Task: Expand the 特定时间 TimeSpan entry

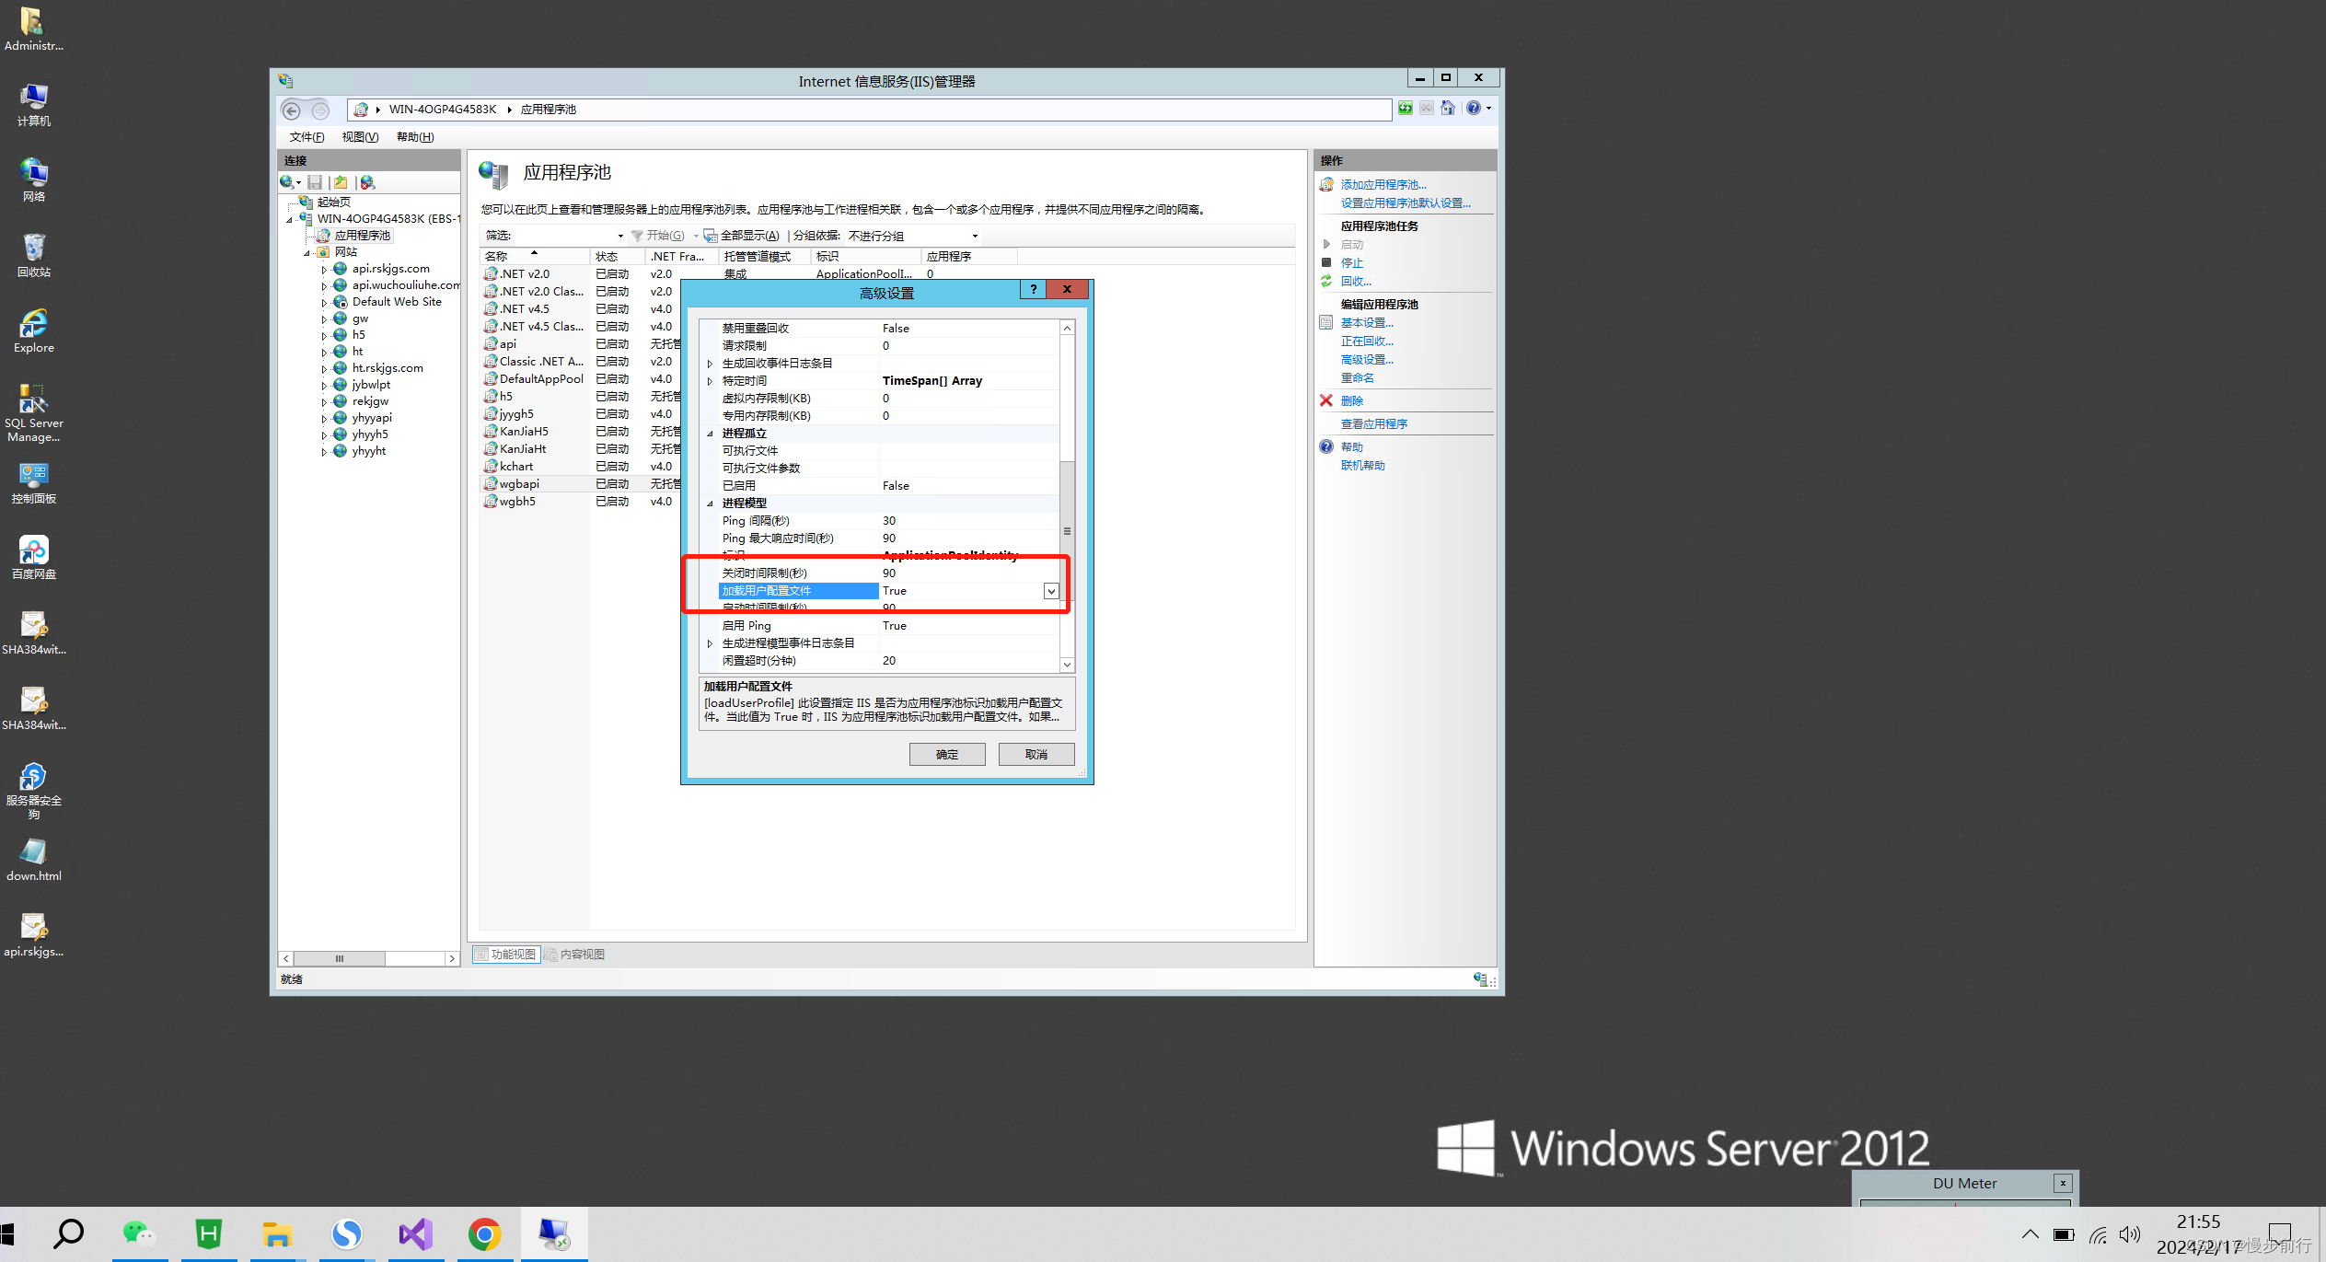Action: tap(710, 380)
